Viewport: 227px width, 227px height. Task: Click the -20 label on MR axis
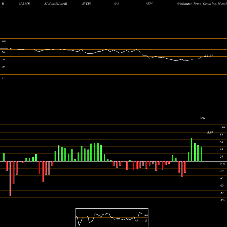click(x=222, y=171)
